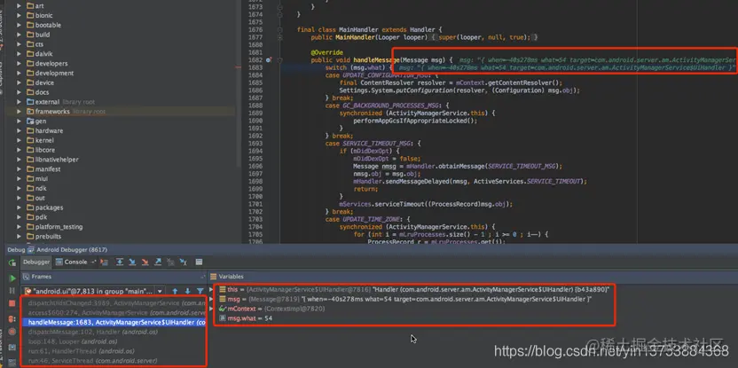The image size is (738, 368).
Task: Click the Rerun debug session icon
Action: [12, 262]
